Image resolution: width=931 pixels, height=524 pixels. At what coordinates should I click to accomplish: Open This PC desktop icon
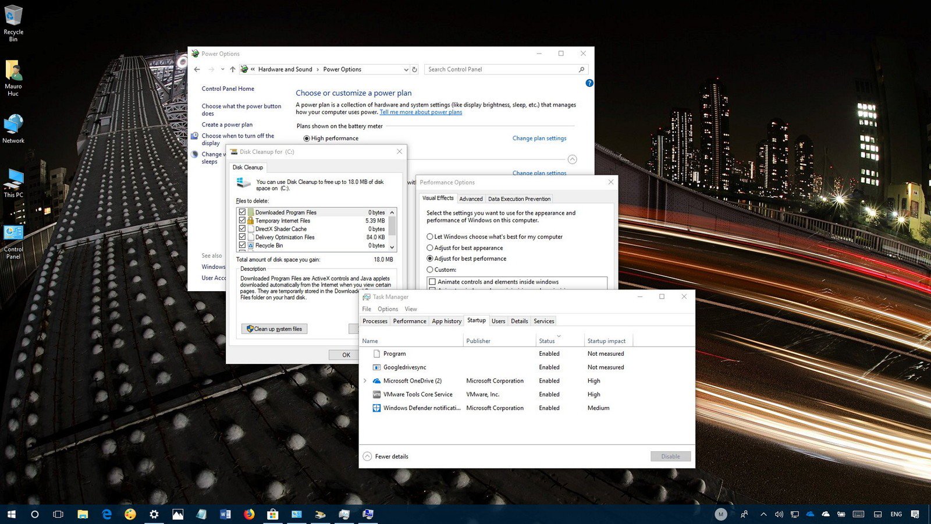coord(13,182)
